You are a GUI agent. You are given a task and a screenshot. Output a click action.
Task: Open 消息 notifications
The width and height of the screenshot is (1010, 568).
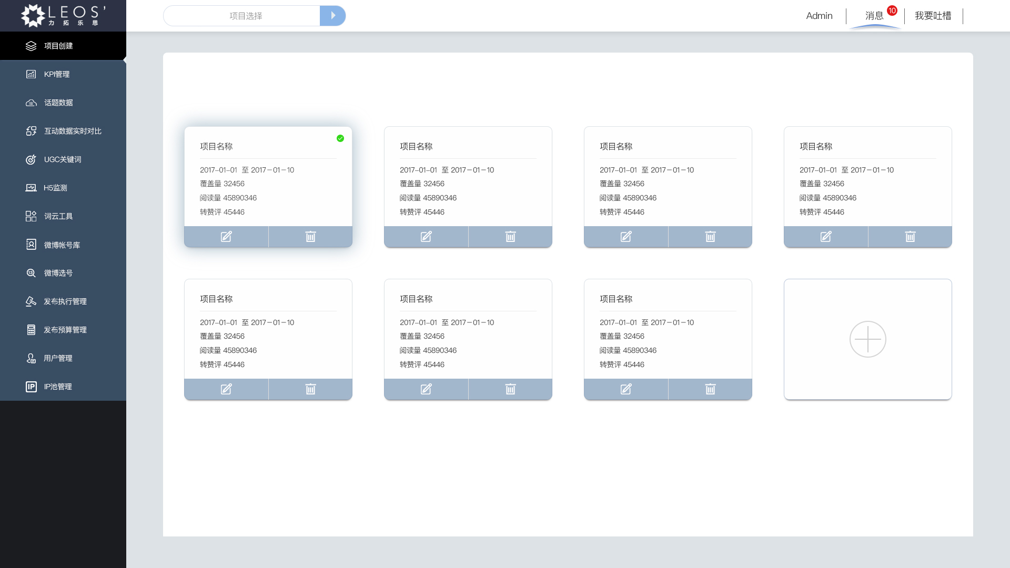click(874, 16)
